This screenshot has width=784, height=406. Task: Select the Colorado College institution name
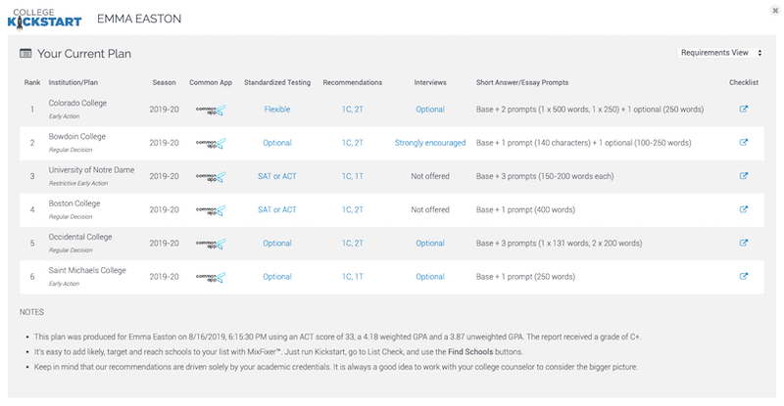[77, 103]
